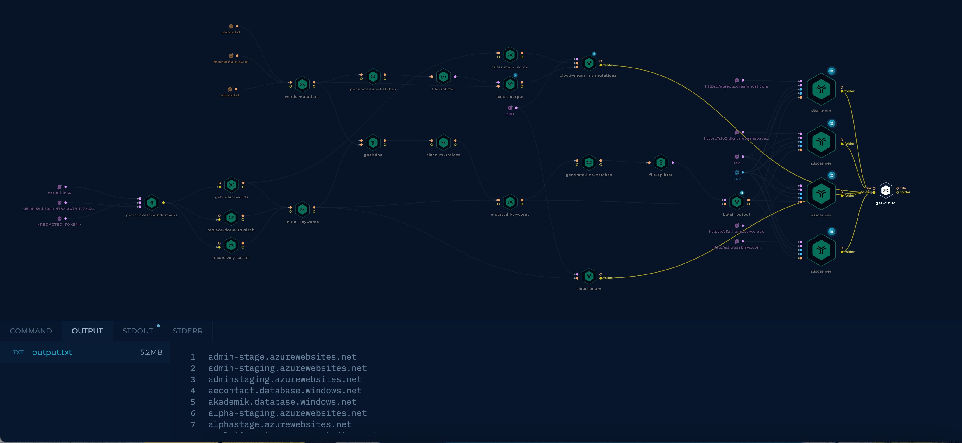Switch to the COMMAND tab
This screenshot has height=443, width=962.
31,331
